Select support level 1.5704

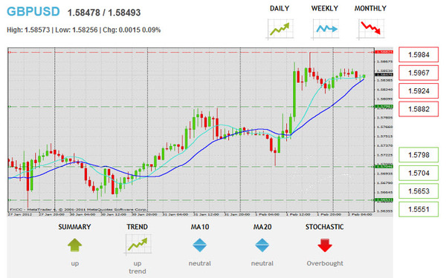(x=418, y=173)
